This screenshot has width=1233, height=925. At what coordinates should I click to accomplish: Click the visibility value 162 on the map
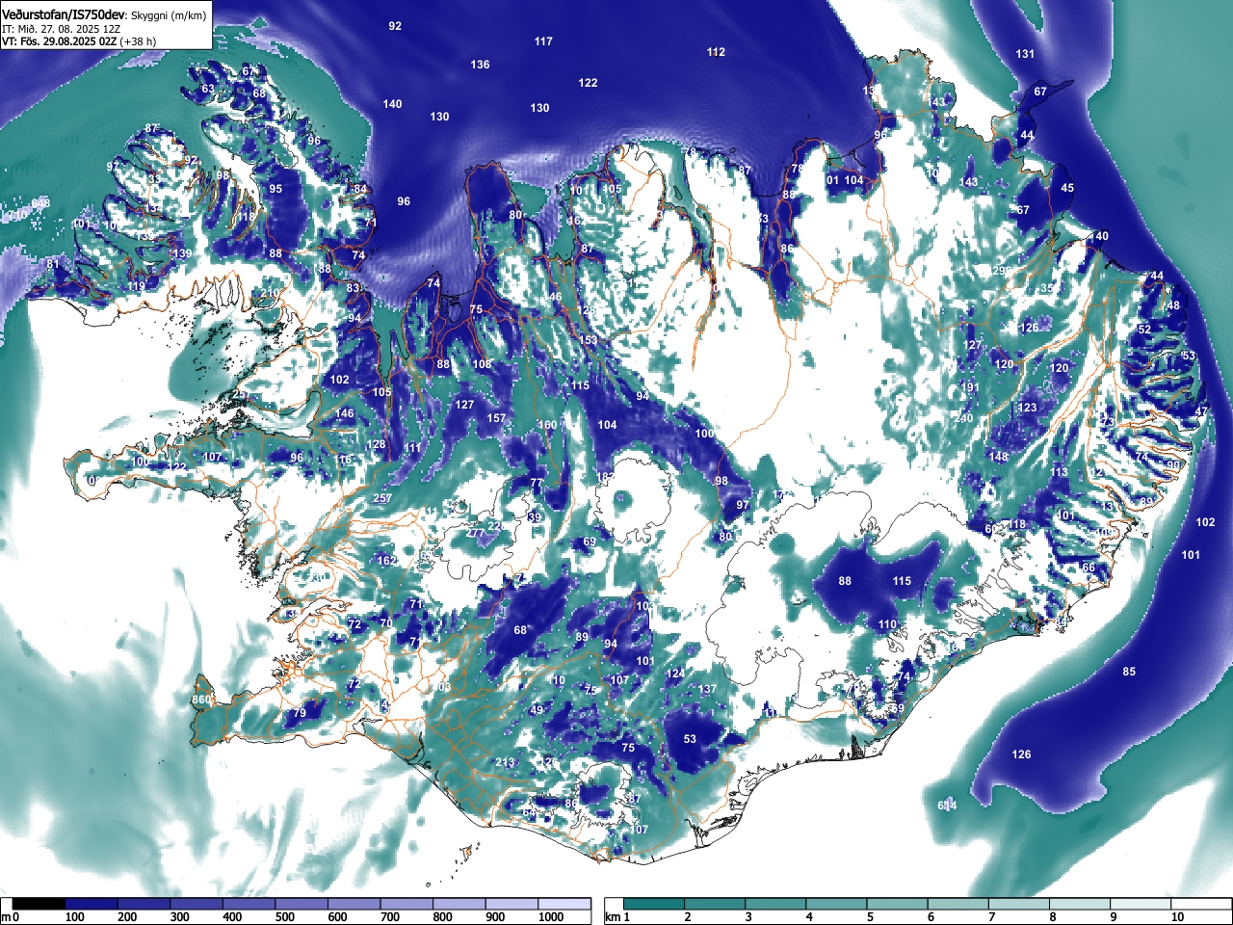[386, 561]
